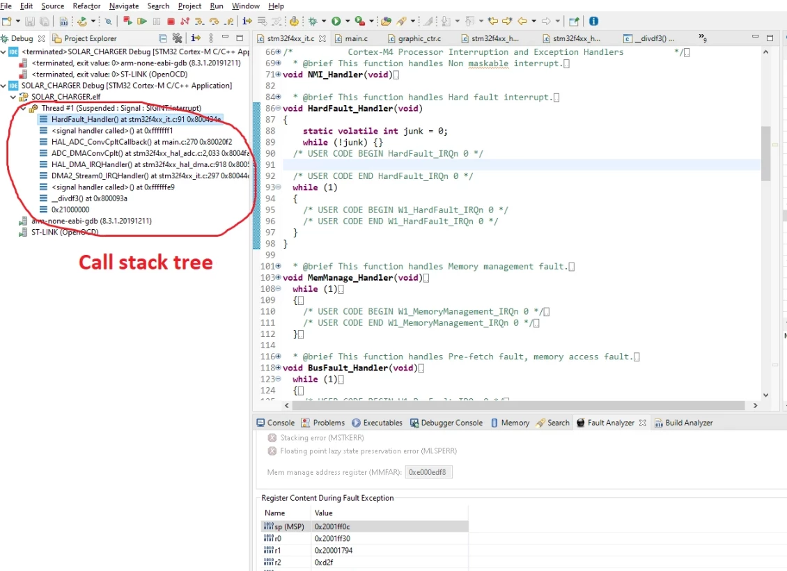Viewport: 787px width, 571px height.
Task: Click the blue Information Center icon
Action: click(594, 21)
